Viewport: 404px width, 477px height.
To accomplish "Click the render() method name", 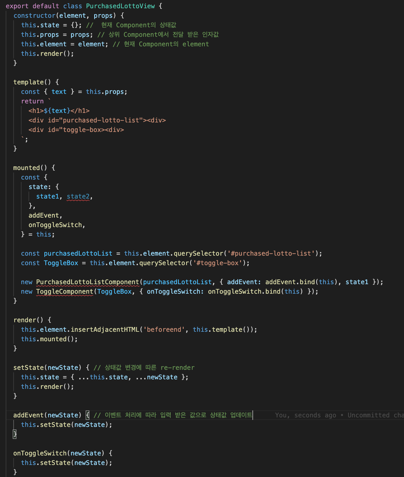I will [25, 320].
